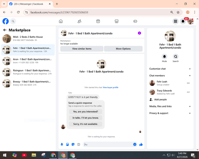Open Risingsun - 1 Bed 1 Bath conversation
Viewport: 199px width, 159px height.
[28, 72]
